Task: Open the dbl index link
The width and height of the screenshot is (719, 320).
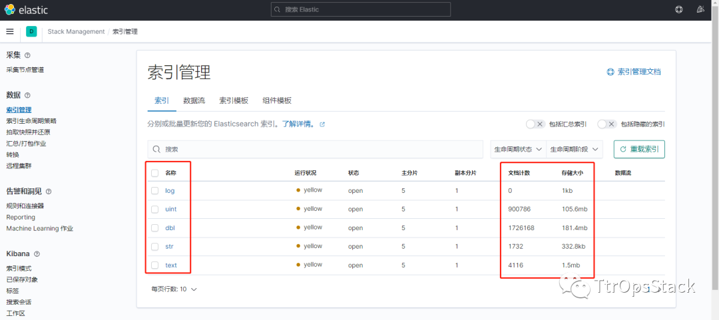Action: [x=169, y=228]
